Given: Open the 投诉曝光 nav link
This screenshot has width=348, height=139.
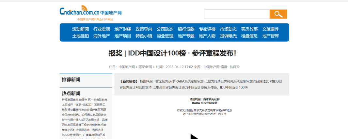Looking at the screenshot, I should pyautogui.click(x=229, y=36).
